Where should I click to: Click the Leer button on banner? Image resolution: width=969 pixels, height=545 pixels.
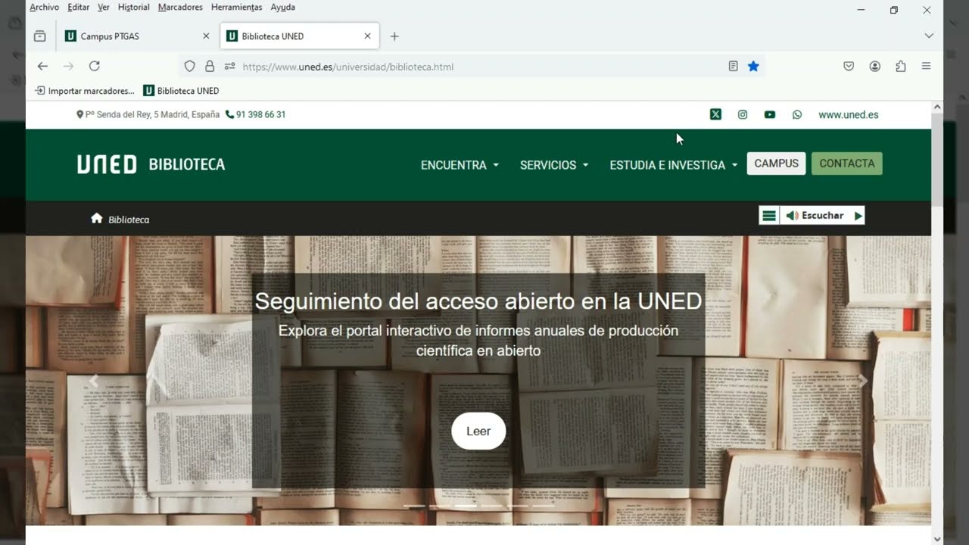point(478,431)
